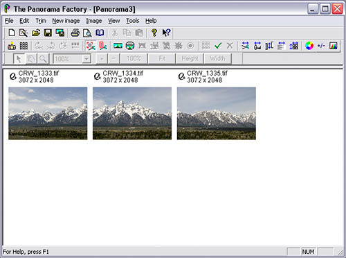346x258 pixels.
Task: Click the Print icon
Action: tap(75, 33)
